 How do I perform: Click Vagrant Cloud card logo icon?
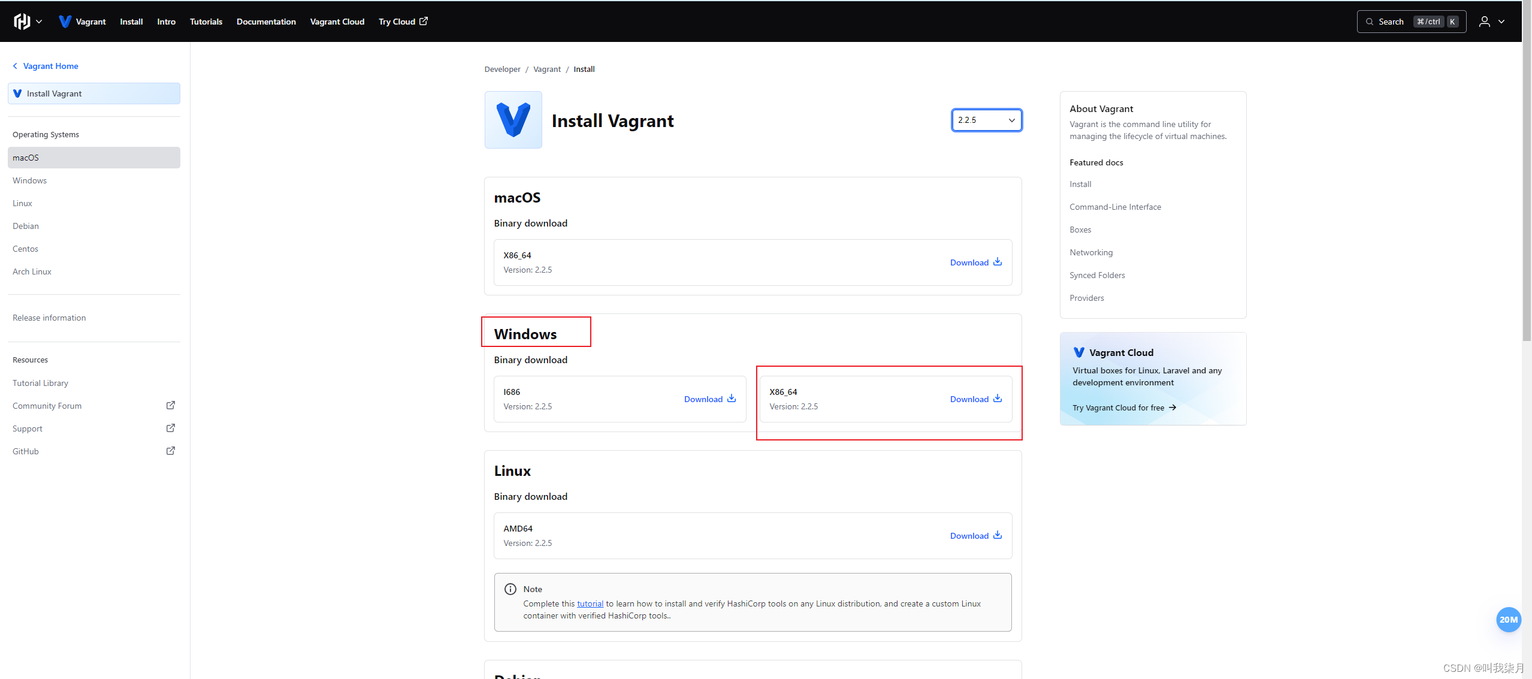coord(1078,352)
